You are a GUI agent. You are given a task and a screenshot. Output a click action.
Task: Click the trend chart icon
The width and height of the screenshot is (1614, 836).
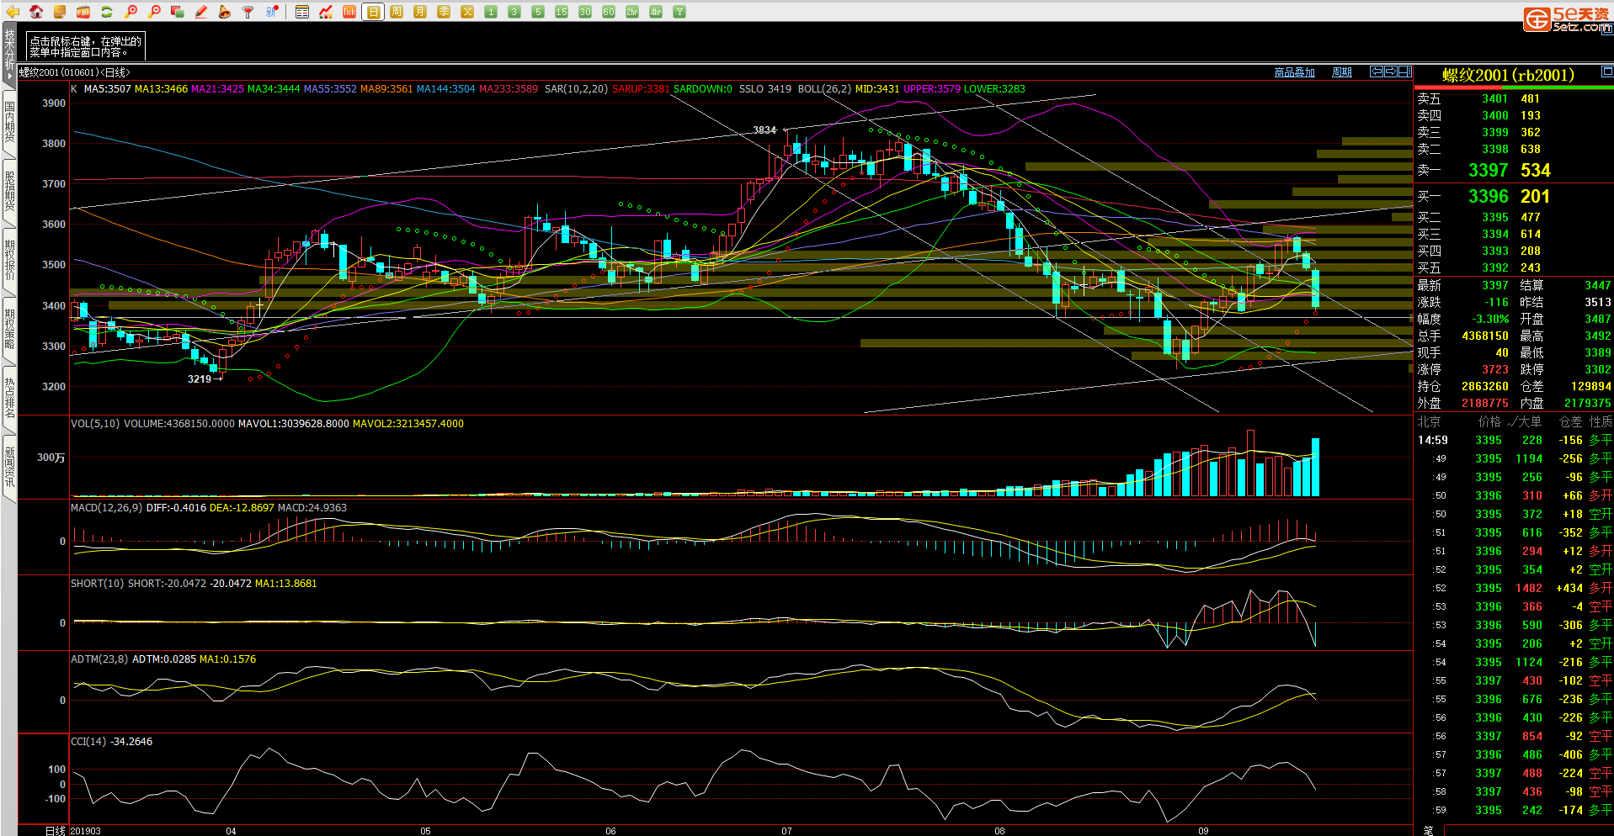pyautogui.click(x=326, y=12)
